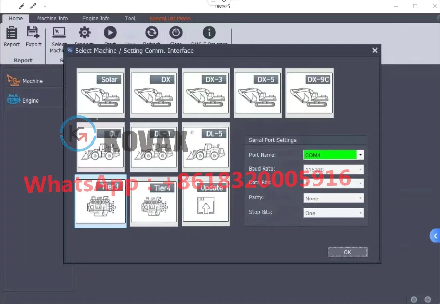This screenshot has height=304, width=440.
Task: Open DMS-5 Program info icon
Action: tap(209, 33)
